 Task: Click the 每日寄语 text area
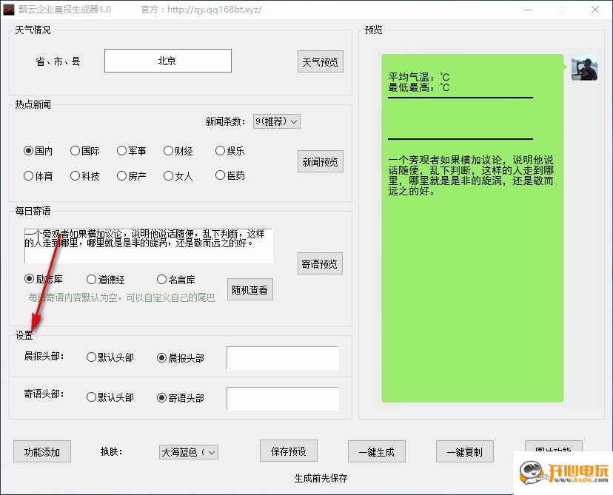tap(149, 246)
